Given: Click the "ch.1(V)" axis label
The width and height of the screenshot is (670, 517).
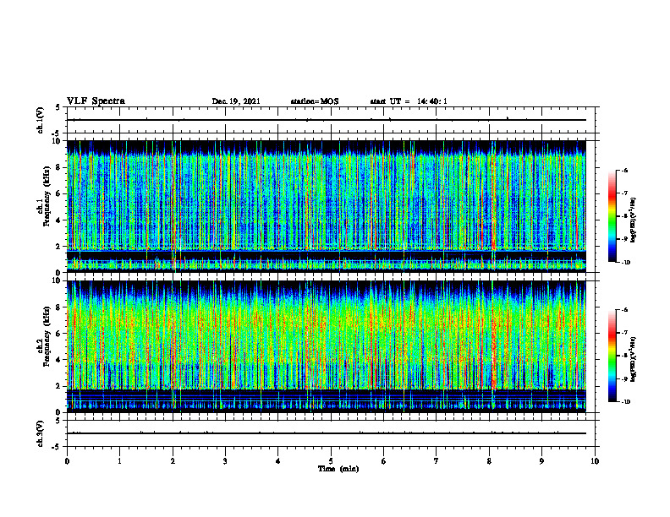Looking at the screenshot, I should pyautogui.click(x=40, y=120).
